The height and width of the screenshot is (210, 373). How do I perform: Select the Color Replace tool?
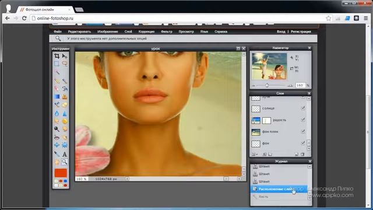[57, 104]
